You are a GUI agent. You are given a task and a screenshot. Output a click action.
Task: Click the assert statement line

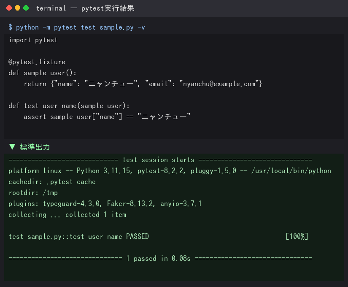coord(107,116)
